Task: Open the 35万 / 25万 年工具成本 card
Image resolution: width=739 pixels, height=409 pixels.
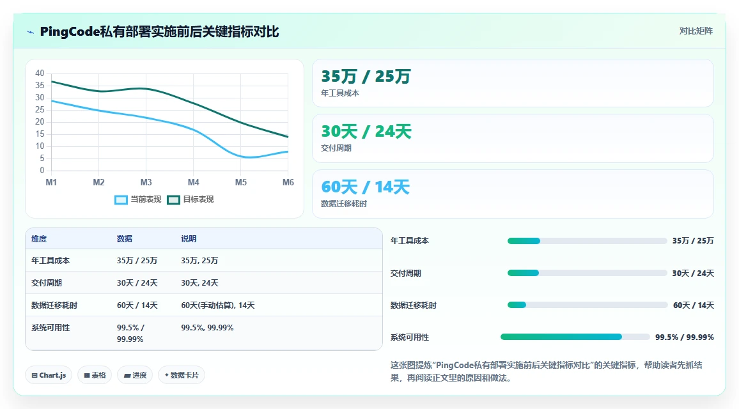Action: (x=513, y=83)
